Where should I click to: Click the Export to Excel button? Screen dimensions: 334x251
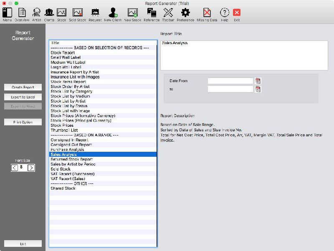coord(23,97)
